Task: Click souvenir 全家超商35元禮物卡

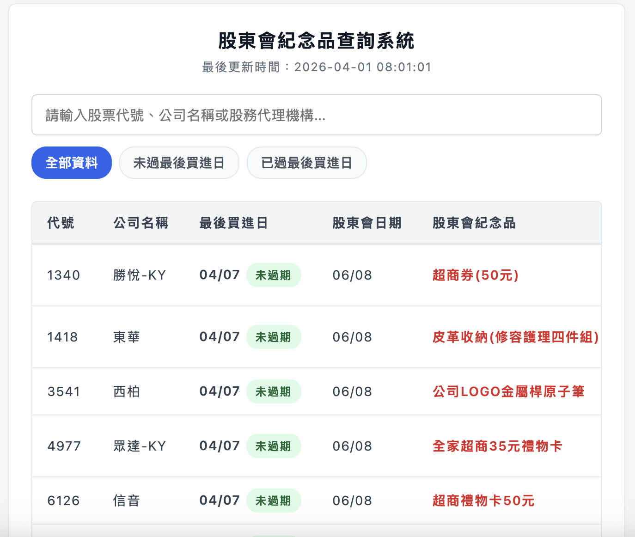Action: (x=497, y=446)
